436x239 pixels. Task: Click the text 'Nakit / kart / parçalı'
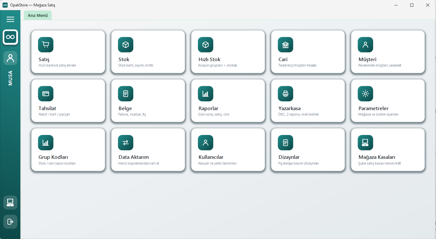pos(54,114)
